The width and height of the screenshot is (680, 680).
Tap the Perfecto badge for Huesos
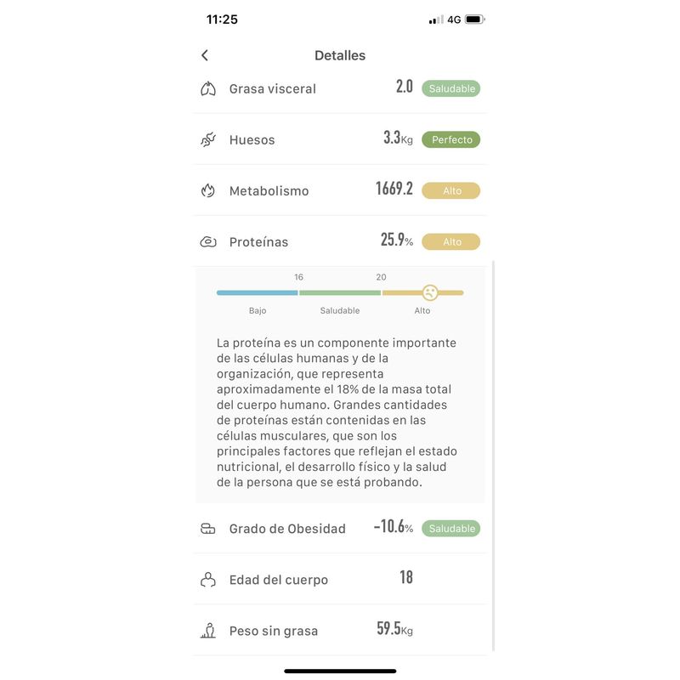click(x=451, y=139)
